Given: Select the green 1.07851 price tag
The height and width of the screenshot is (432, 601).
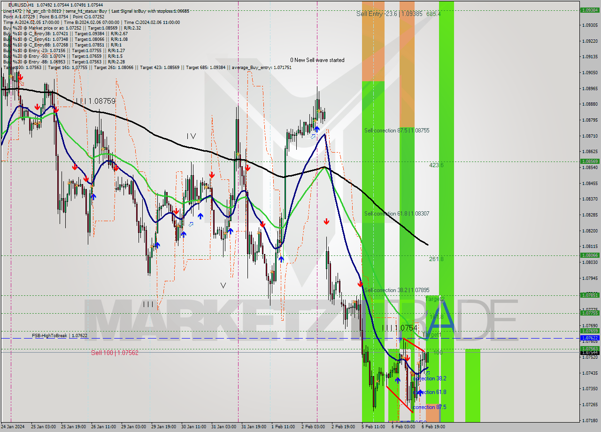Looking at the screenshot, I should click(x=590, y=295).
